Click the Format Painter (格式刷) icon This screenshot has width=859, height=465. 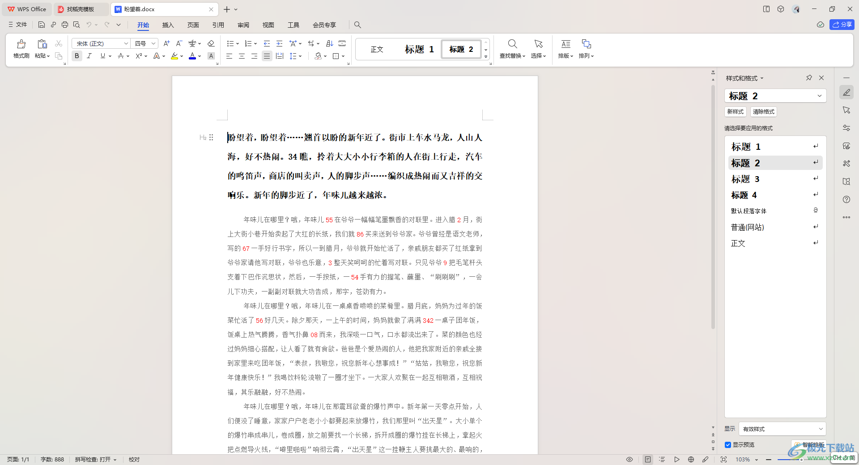pyautogui.click(x=21, y=44)
